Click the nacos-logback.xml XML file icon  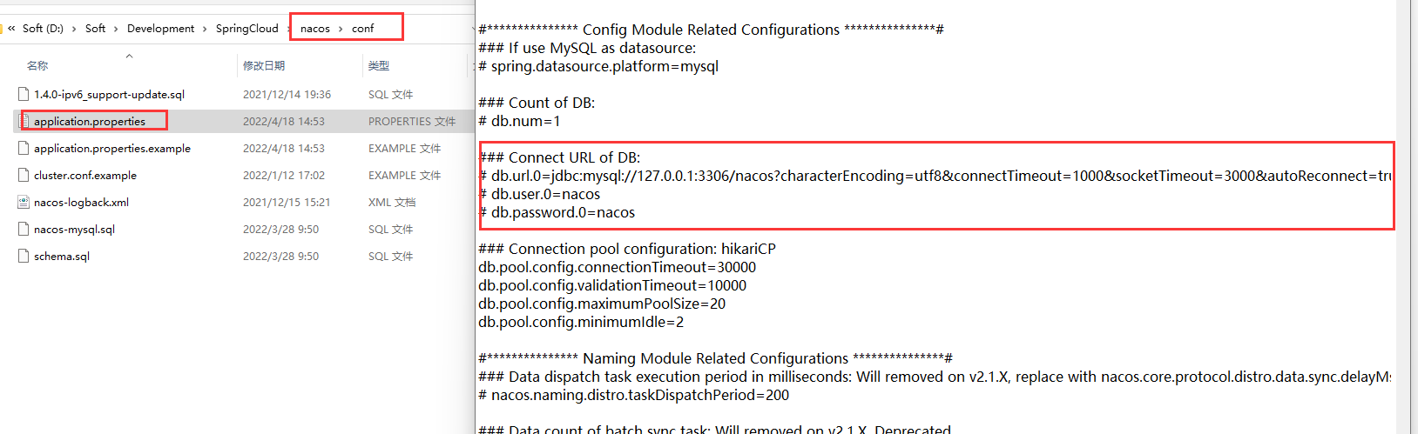coord(24,202)
